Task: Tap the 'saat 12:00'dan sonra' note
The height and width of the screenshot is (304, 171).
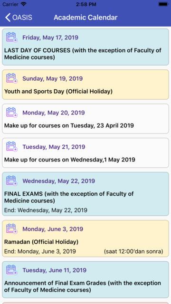Action: point(133,251)
